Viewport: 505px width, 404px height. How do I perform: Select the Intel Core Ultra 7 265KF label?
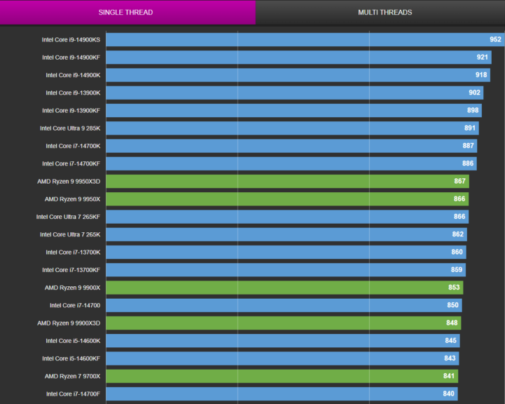click(68, 217)
